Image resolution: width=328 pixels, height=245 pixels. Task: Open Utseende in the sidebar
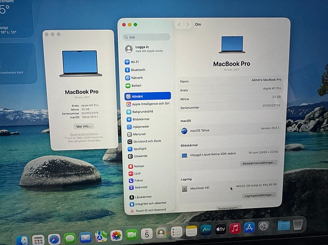click(x=149, y=156)
